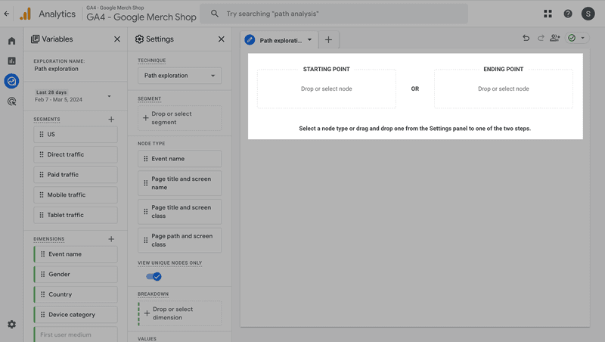Open the Google apps grid

(x=548, y=14)
